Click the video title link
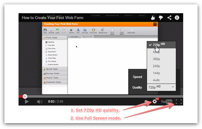202x129 pixels. pos(53,18)
